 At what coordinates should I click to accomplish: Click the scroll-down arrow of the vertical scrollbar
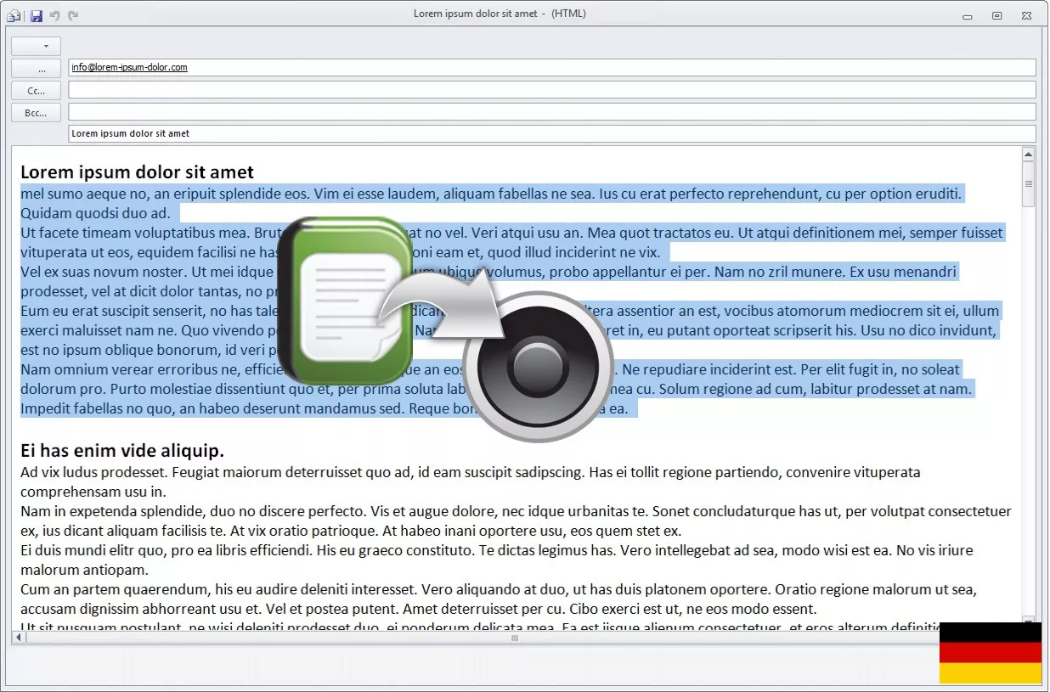(x=1028, y=619)
